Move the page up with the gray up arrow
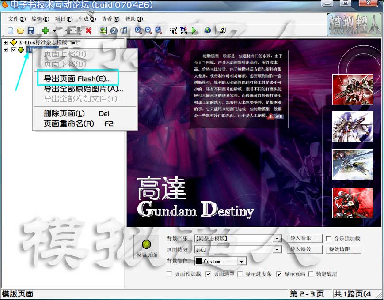This screenshot has width=384, height=300. [68, 30]
